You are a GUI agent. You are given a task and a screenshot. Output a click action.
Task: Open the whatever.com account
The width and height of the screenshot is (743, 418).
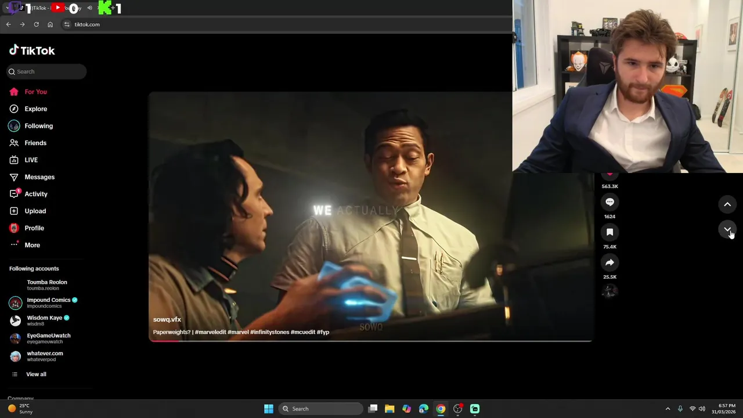tap(36, 356)
